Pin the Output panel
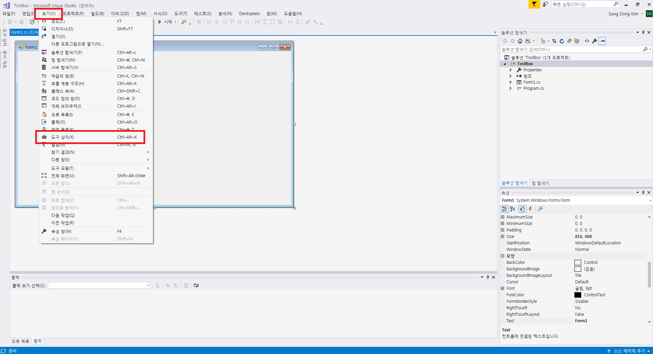Screen dimensions: 653x354 tap(488, 277)
